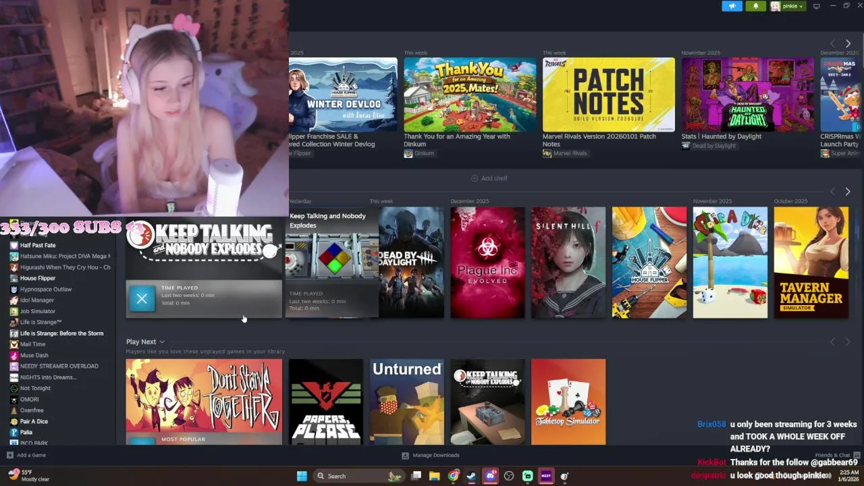Click Add a Game button
The width and height of the screenshot is (864, 486).
coord(26,455)
